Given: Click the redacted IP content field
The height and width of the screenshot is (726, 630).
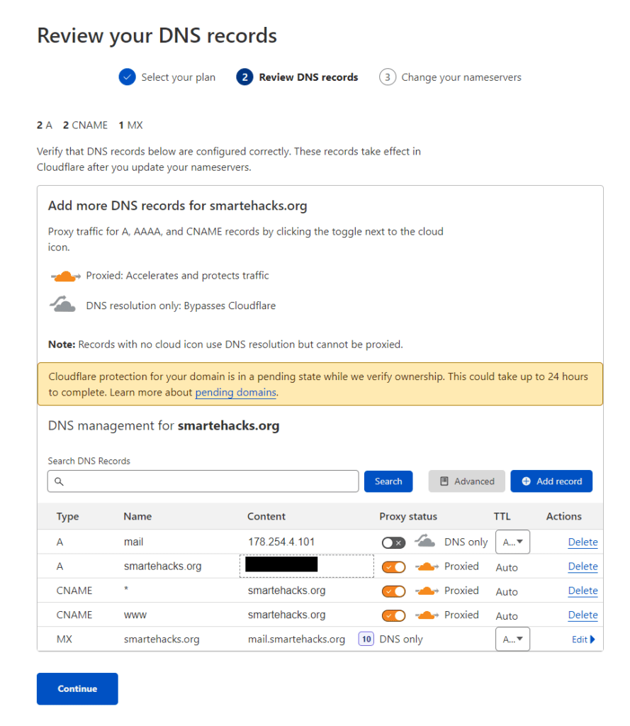Looking at the screenshot, I should 306,566.
